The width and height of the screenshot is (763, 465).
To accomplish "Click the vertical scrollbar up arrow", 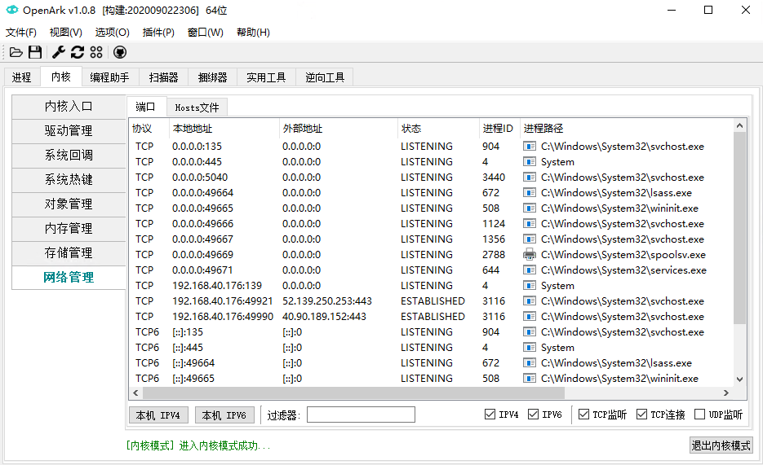I will 739,125.
